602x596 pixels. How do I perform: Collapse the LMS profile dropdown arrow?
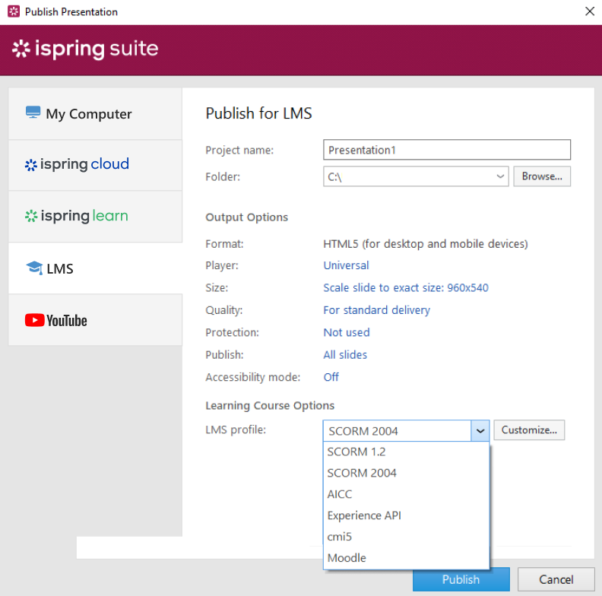[480, 430]
